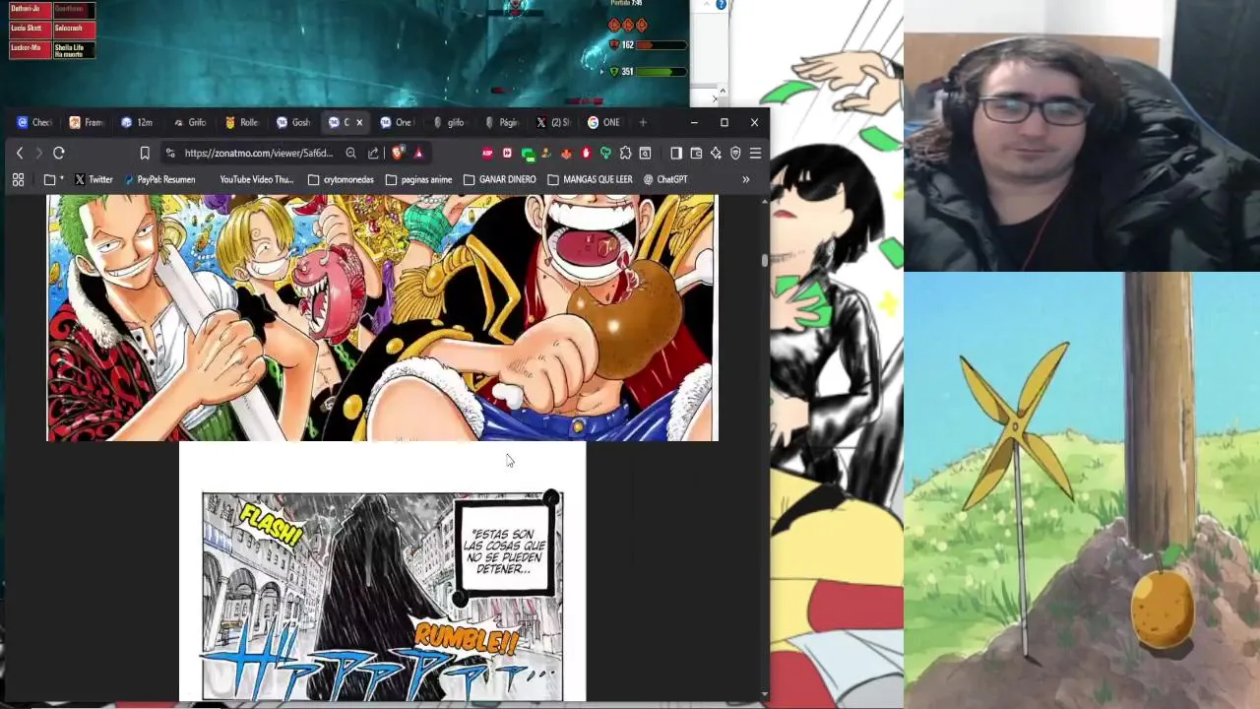Open the browser hamburger main menu
Image resolution: width=1260 pixels, height=709 pixels.
[755, 153]
